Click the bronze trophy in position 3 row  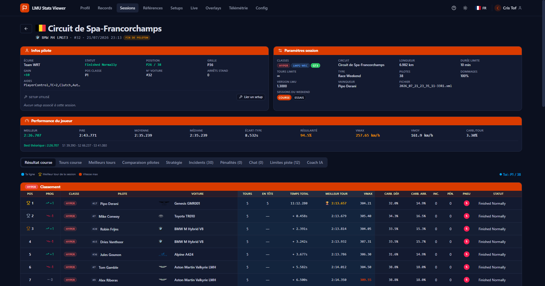tap(28, 228)
